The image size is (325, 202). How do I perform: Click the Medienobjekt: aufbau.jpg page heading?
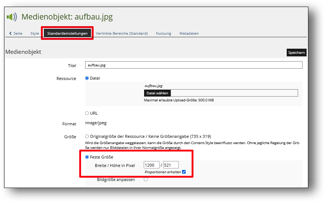[x=67, y=17]
